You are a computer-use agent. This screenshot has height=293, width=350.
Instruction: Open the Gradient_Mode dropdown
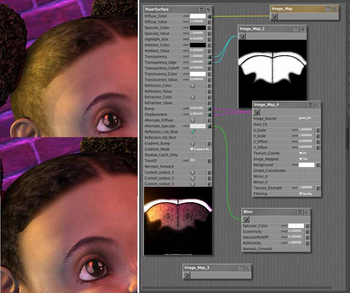pyautogui.click(x=200, y=149)
